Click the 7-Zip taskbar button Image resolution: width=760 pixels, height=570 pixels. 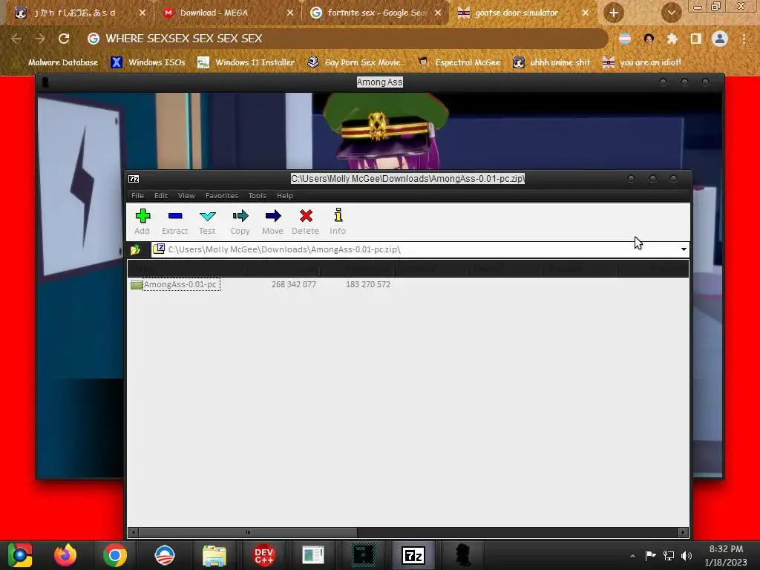pos(413,555)
